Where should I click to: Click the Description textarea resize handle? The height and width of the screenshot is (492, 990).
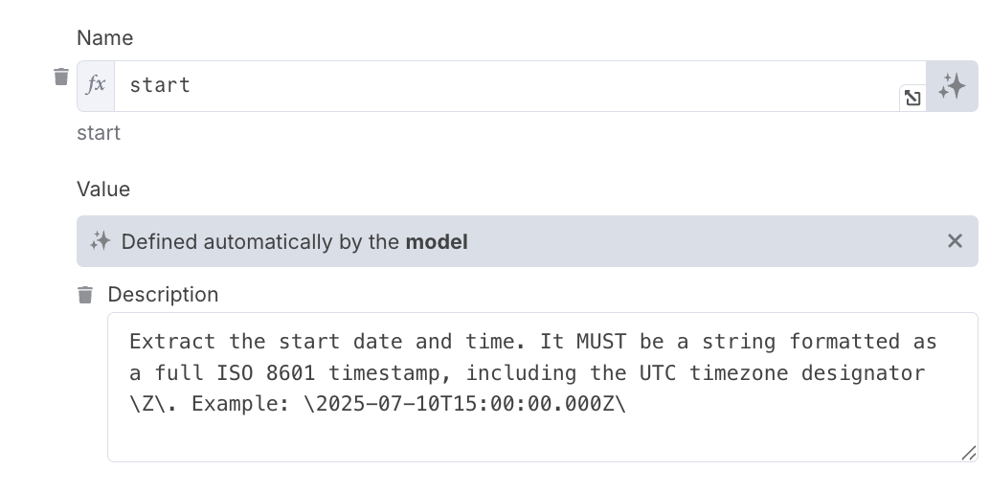point(969,453)
